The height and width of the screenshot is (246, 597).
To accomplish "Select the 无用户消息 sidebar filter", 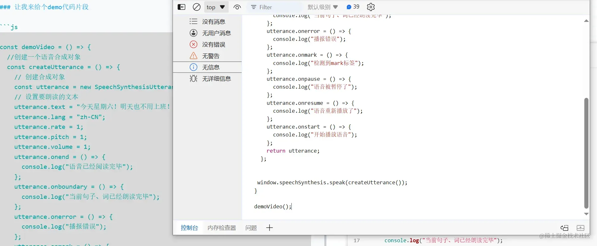I will [207, 33].
